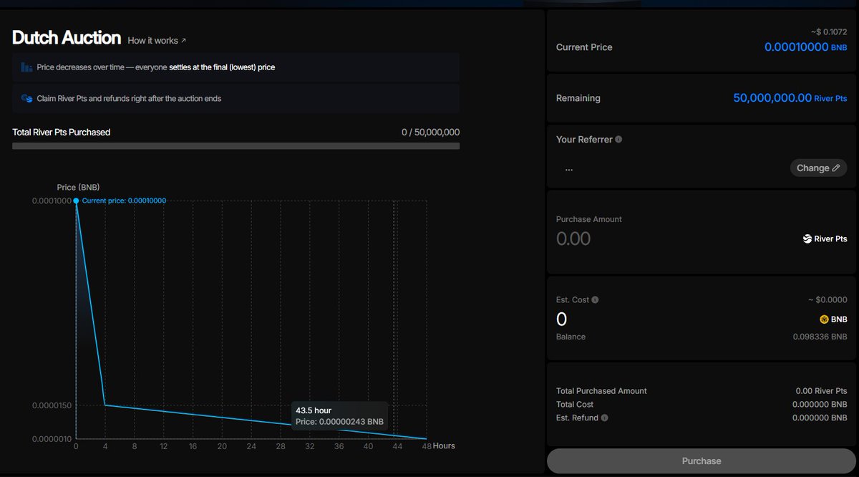Click the info icon next to Est. Refund
Image resolution: width=859 pixels, height=477 pixels.
click(604, 418)
